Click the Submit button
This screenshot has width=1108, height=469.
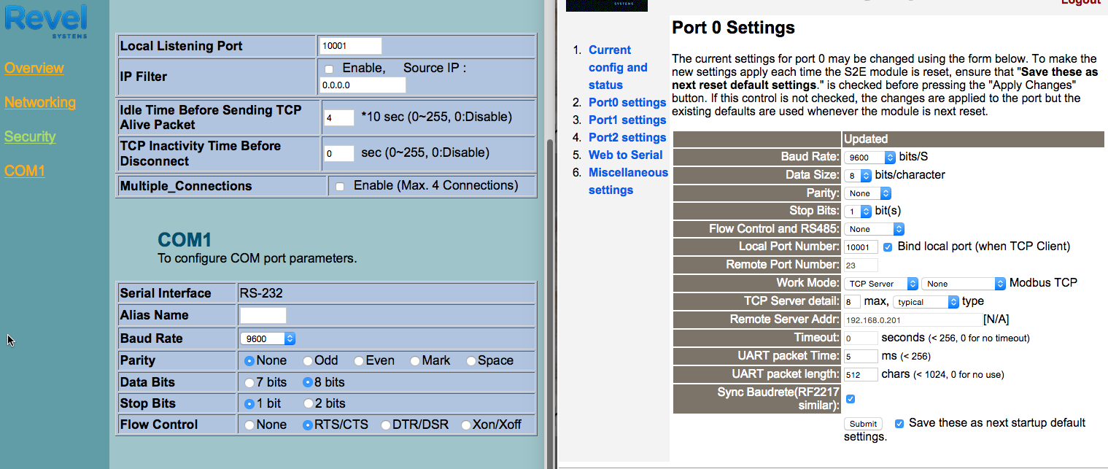(863, 423)
